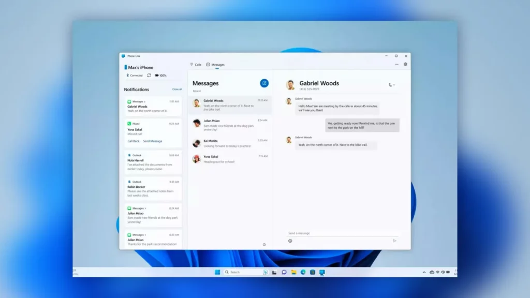The width and height of the screenshot is (530, 298).
Task: Send Message to Yuna Sakai
Action: (x=153, y=141)
